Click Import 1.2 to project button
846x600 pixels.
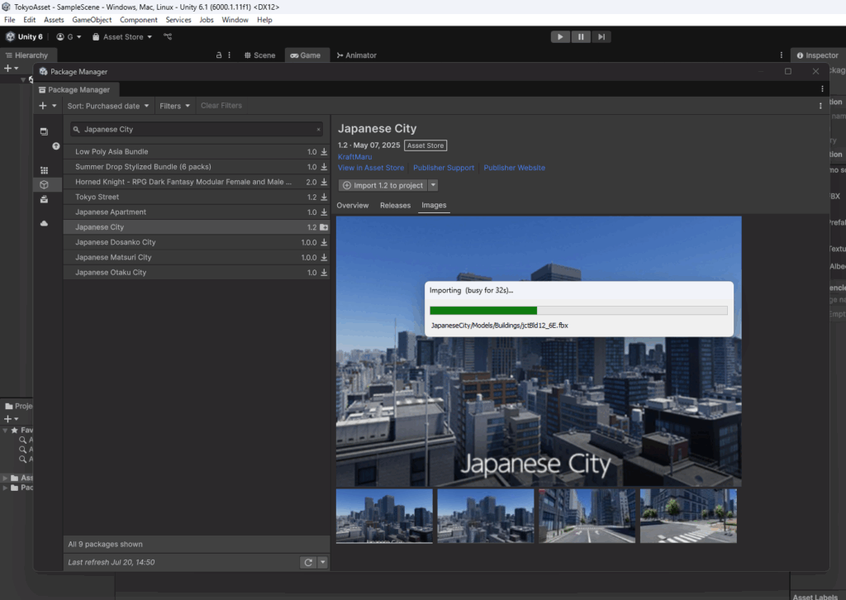[383, 186]
